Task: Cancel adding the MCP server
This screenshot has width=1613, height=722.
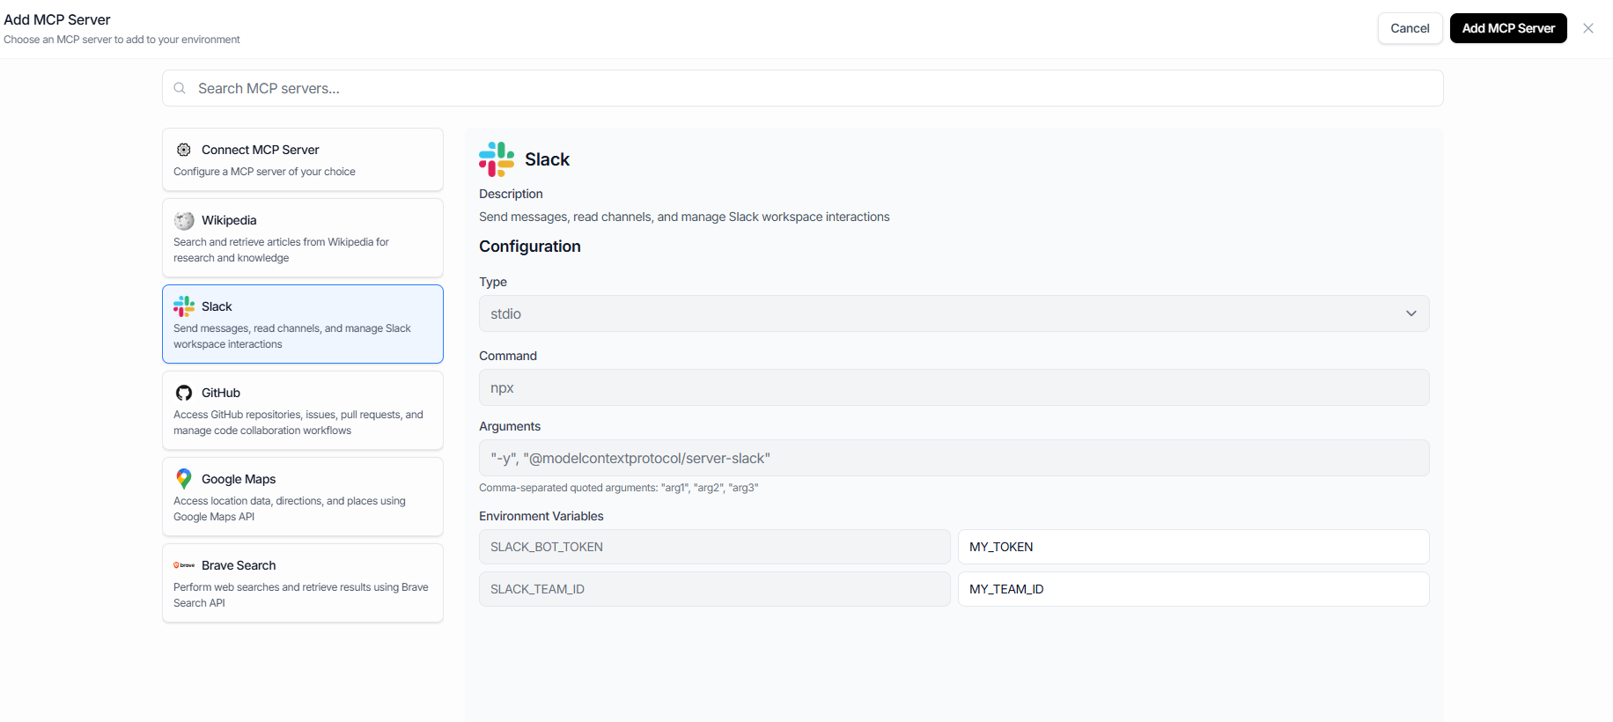Action: coord(1410,28)
